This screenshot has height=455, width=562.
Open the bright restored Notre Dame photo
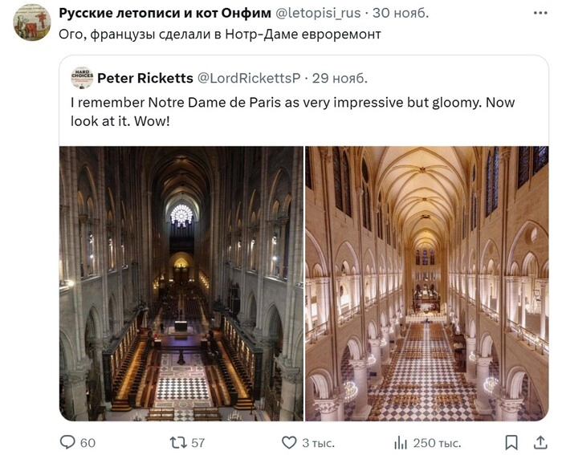(x=426, y=283)
